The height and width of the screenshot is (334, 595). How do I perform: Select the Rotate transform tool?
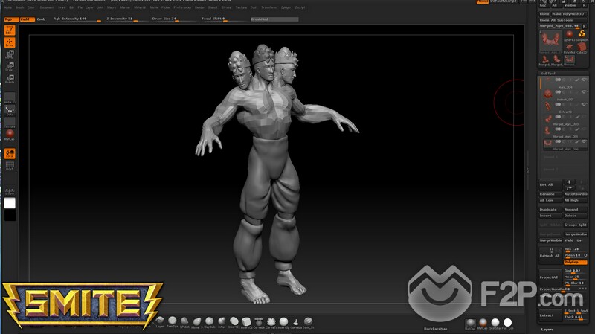click(x=10, y=78)
